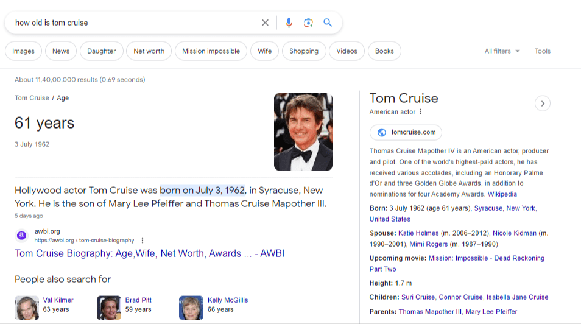Screen dimensions: 581x324
Task: Click the '61 years' age answer
Action: (44, 123)
